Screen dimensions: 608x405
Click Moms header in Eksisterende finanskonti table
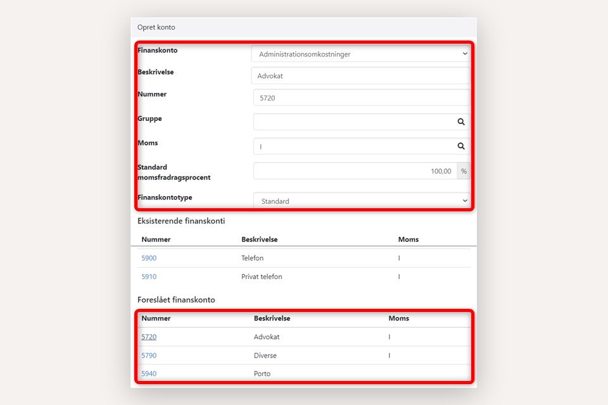point(408,240)
